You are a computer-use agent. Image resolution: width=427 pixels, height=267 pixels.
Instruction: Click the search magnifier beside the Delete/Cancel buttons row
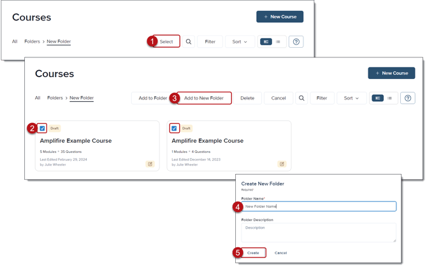pos(302,98)
